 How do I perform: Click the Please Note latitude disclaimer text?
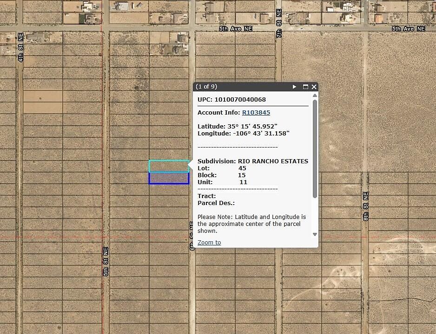tap(251, 224)
